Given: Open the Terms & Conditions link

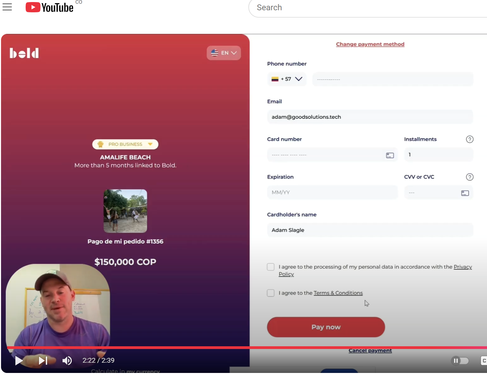Looking at the screenshot, I should pyautogui.click(x=338, y=293).
